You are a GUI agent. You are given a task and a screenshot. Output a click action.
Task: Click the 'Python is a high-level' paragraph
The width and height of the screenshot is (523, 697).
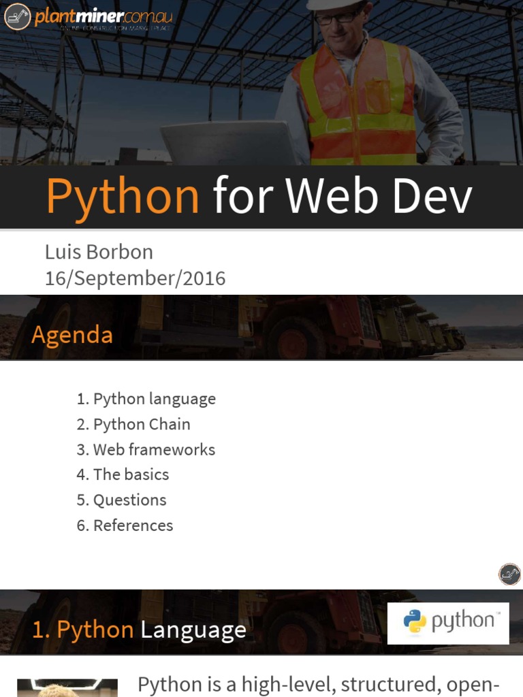(319, 685)
